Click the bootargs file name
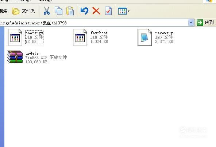The width and height of the screenshot is (216, 147). coord(34,33)
